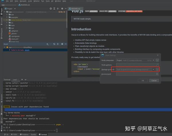The width and height of the screenshot is (172, 136).
Task: Open the Edit menu
Action: coord(11,1)
